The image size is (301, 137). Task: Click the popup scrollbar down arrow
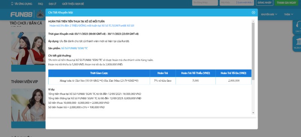pyautogui.click(x=253, y=113)
